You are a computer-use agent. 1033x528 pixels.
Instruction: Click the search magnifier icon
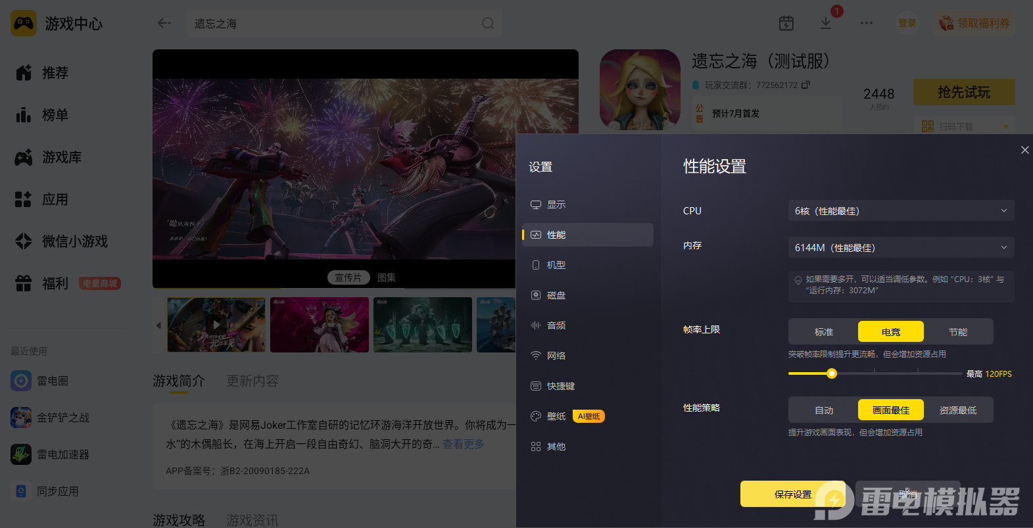tap(488, 23)
